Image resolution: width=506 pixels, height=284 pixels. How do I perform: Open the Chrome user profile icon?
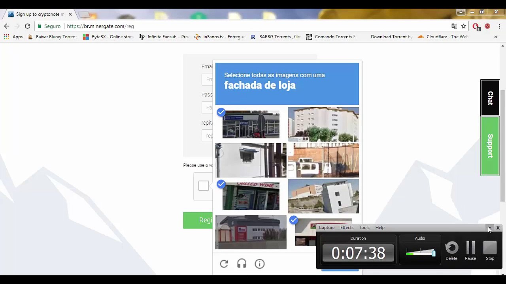point(461,12)
